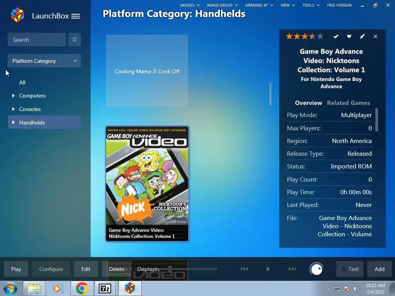395x296 pixels.
Task: Click the game list vertical scrollbar
Action: tap(270, 94)
